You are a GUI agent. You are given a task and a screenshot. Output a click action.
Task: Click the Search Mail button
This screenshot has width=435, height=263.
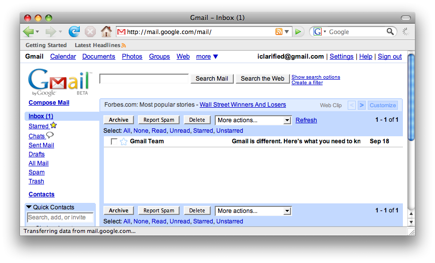click(212, 79)
